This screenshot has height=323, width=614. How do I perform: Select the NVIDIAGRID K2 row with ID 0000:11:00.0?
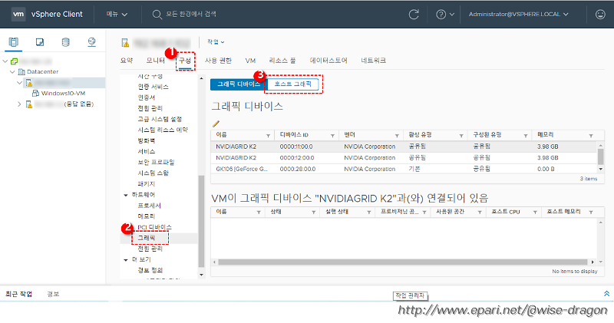point(404,147)
